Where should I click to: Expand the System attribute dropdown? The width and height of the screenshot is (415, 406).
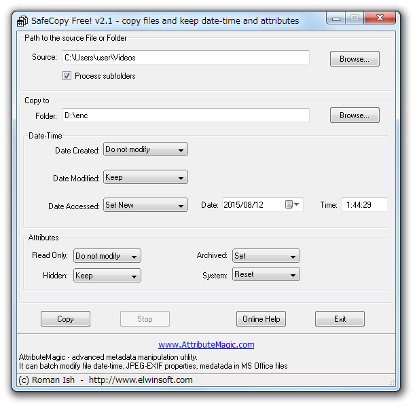click(266, 274)
